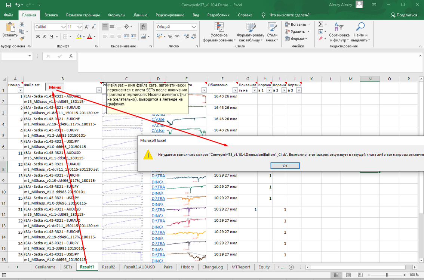Viewport: 424px width, 280px height.
Task: Open the Calibri font name dropdown
Action: [x=63, y=27]
